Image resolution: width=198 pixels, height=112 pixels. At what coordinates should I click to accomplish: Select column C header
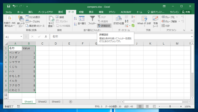(42, 44)
